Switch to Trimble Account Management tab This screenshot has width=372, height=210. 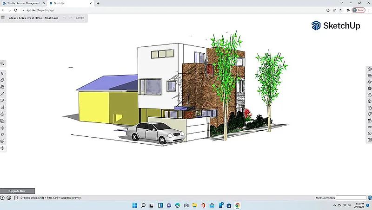click(x=22, y=3)
